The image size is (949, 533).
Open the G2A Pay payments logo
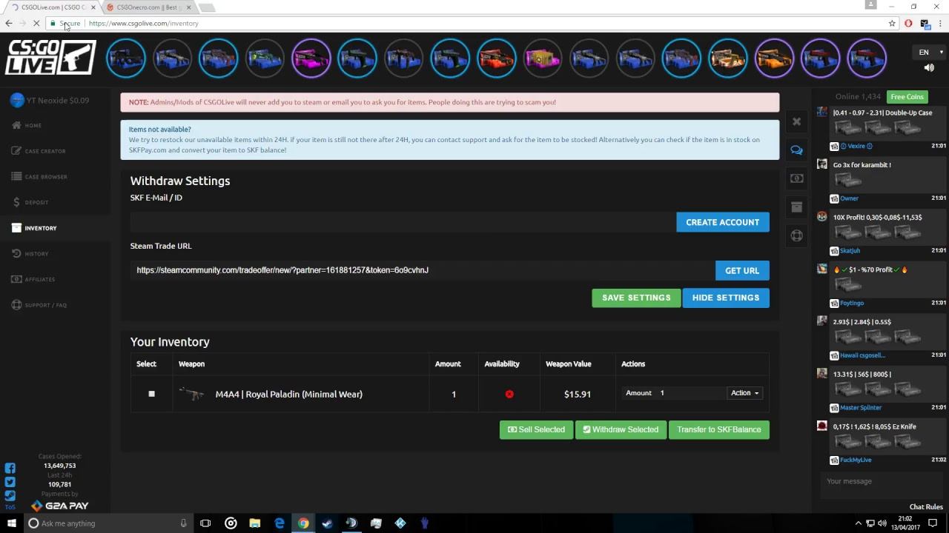(x=60, y=506)
